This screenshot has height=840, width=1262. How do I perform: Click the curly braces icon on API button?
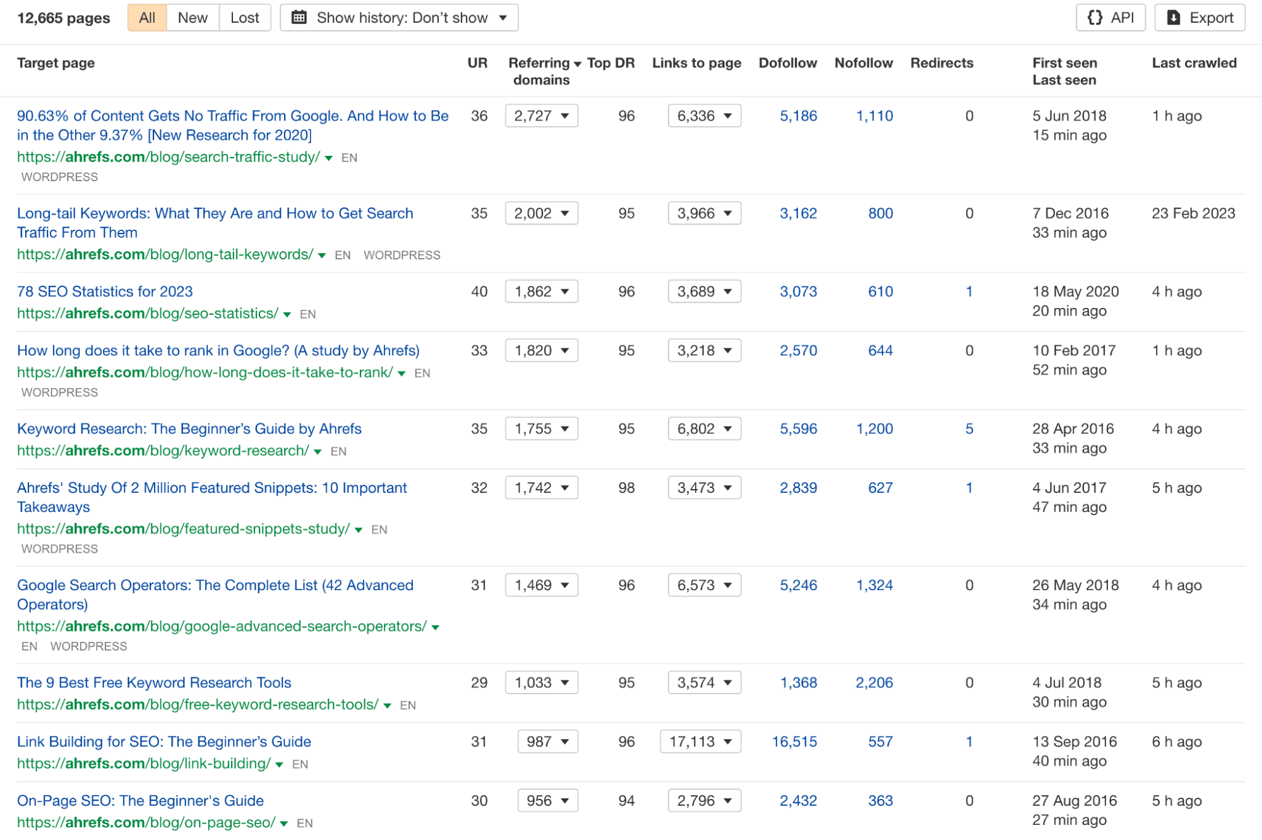(x=1097, y=17)
